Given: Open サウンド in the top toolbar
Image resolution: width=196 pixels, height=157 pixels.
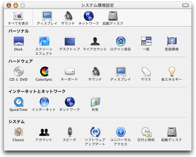Looking at the screenshot, I should coord(68,16).
